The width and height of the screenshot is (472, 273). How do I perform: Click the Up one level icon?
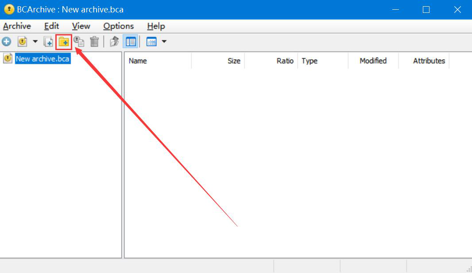(x=114, y=42)
